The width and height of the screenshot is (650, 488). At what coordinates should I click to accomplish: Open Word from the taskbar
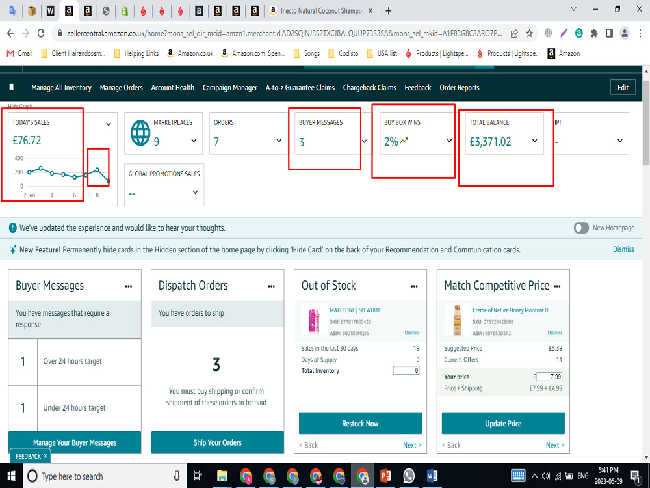click(432, 476)
